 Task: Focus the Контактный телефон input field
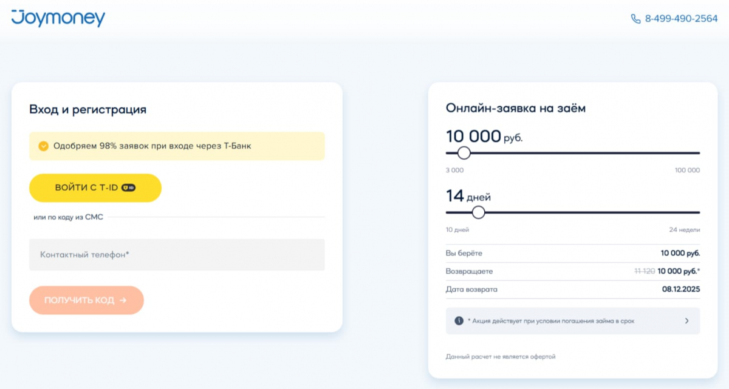177,255
